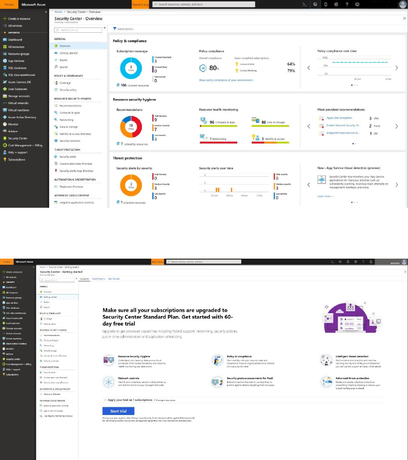Click the Resource groups icon in Overview sidebar
Screen dimensions: 408x460
pos(5,54)
